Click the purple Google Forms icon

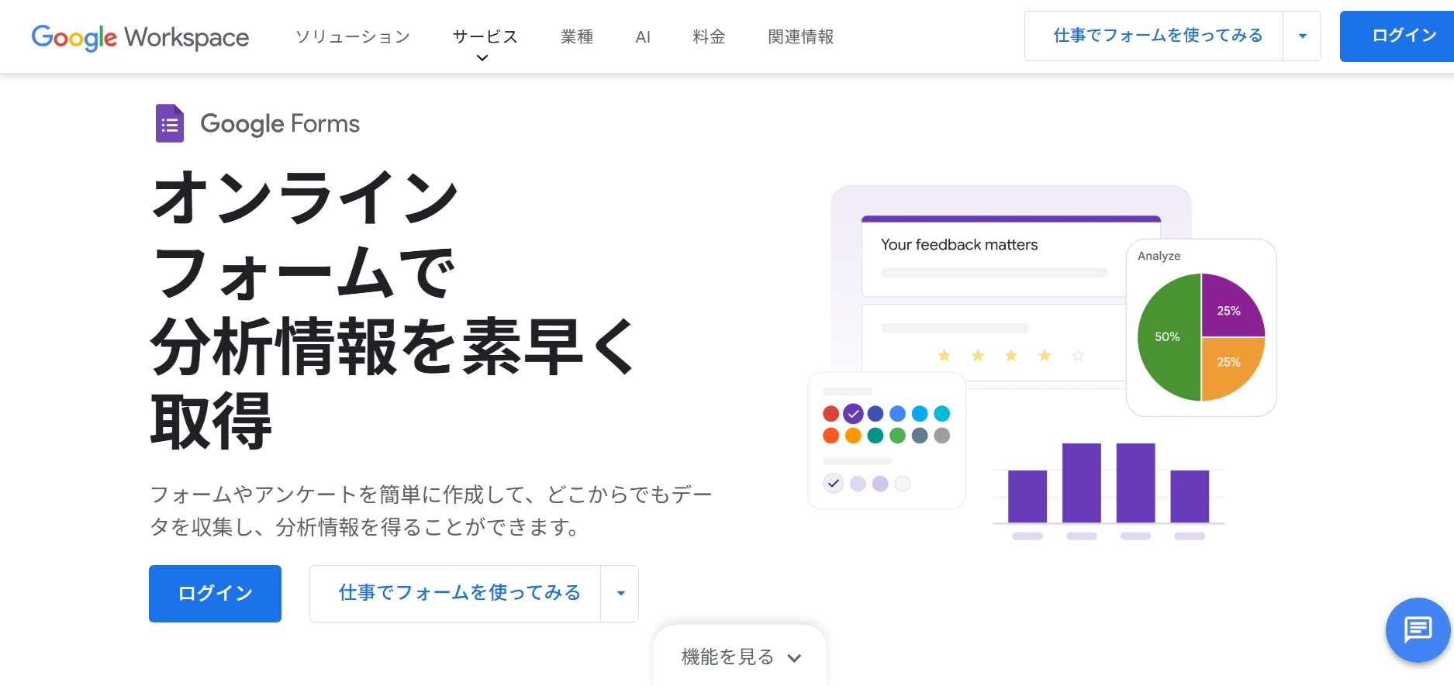(x=170, y=123)
